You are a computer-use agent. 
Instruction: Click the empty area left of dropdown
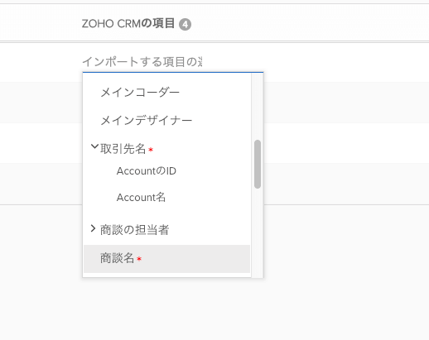(x=41, y=143)
